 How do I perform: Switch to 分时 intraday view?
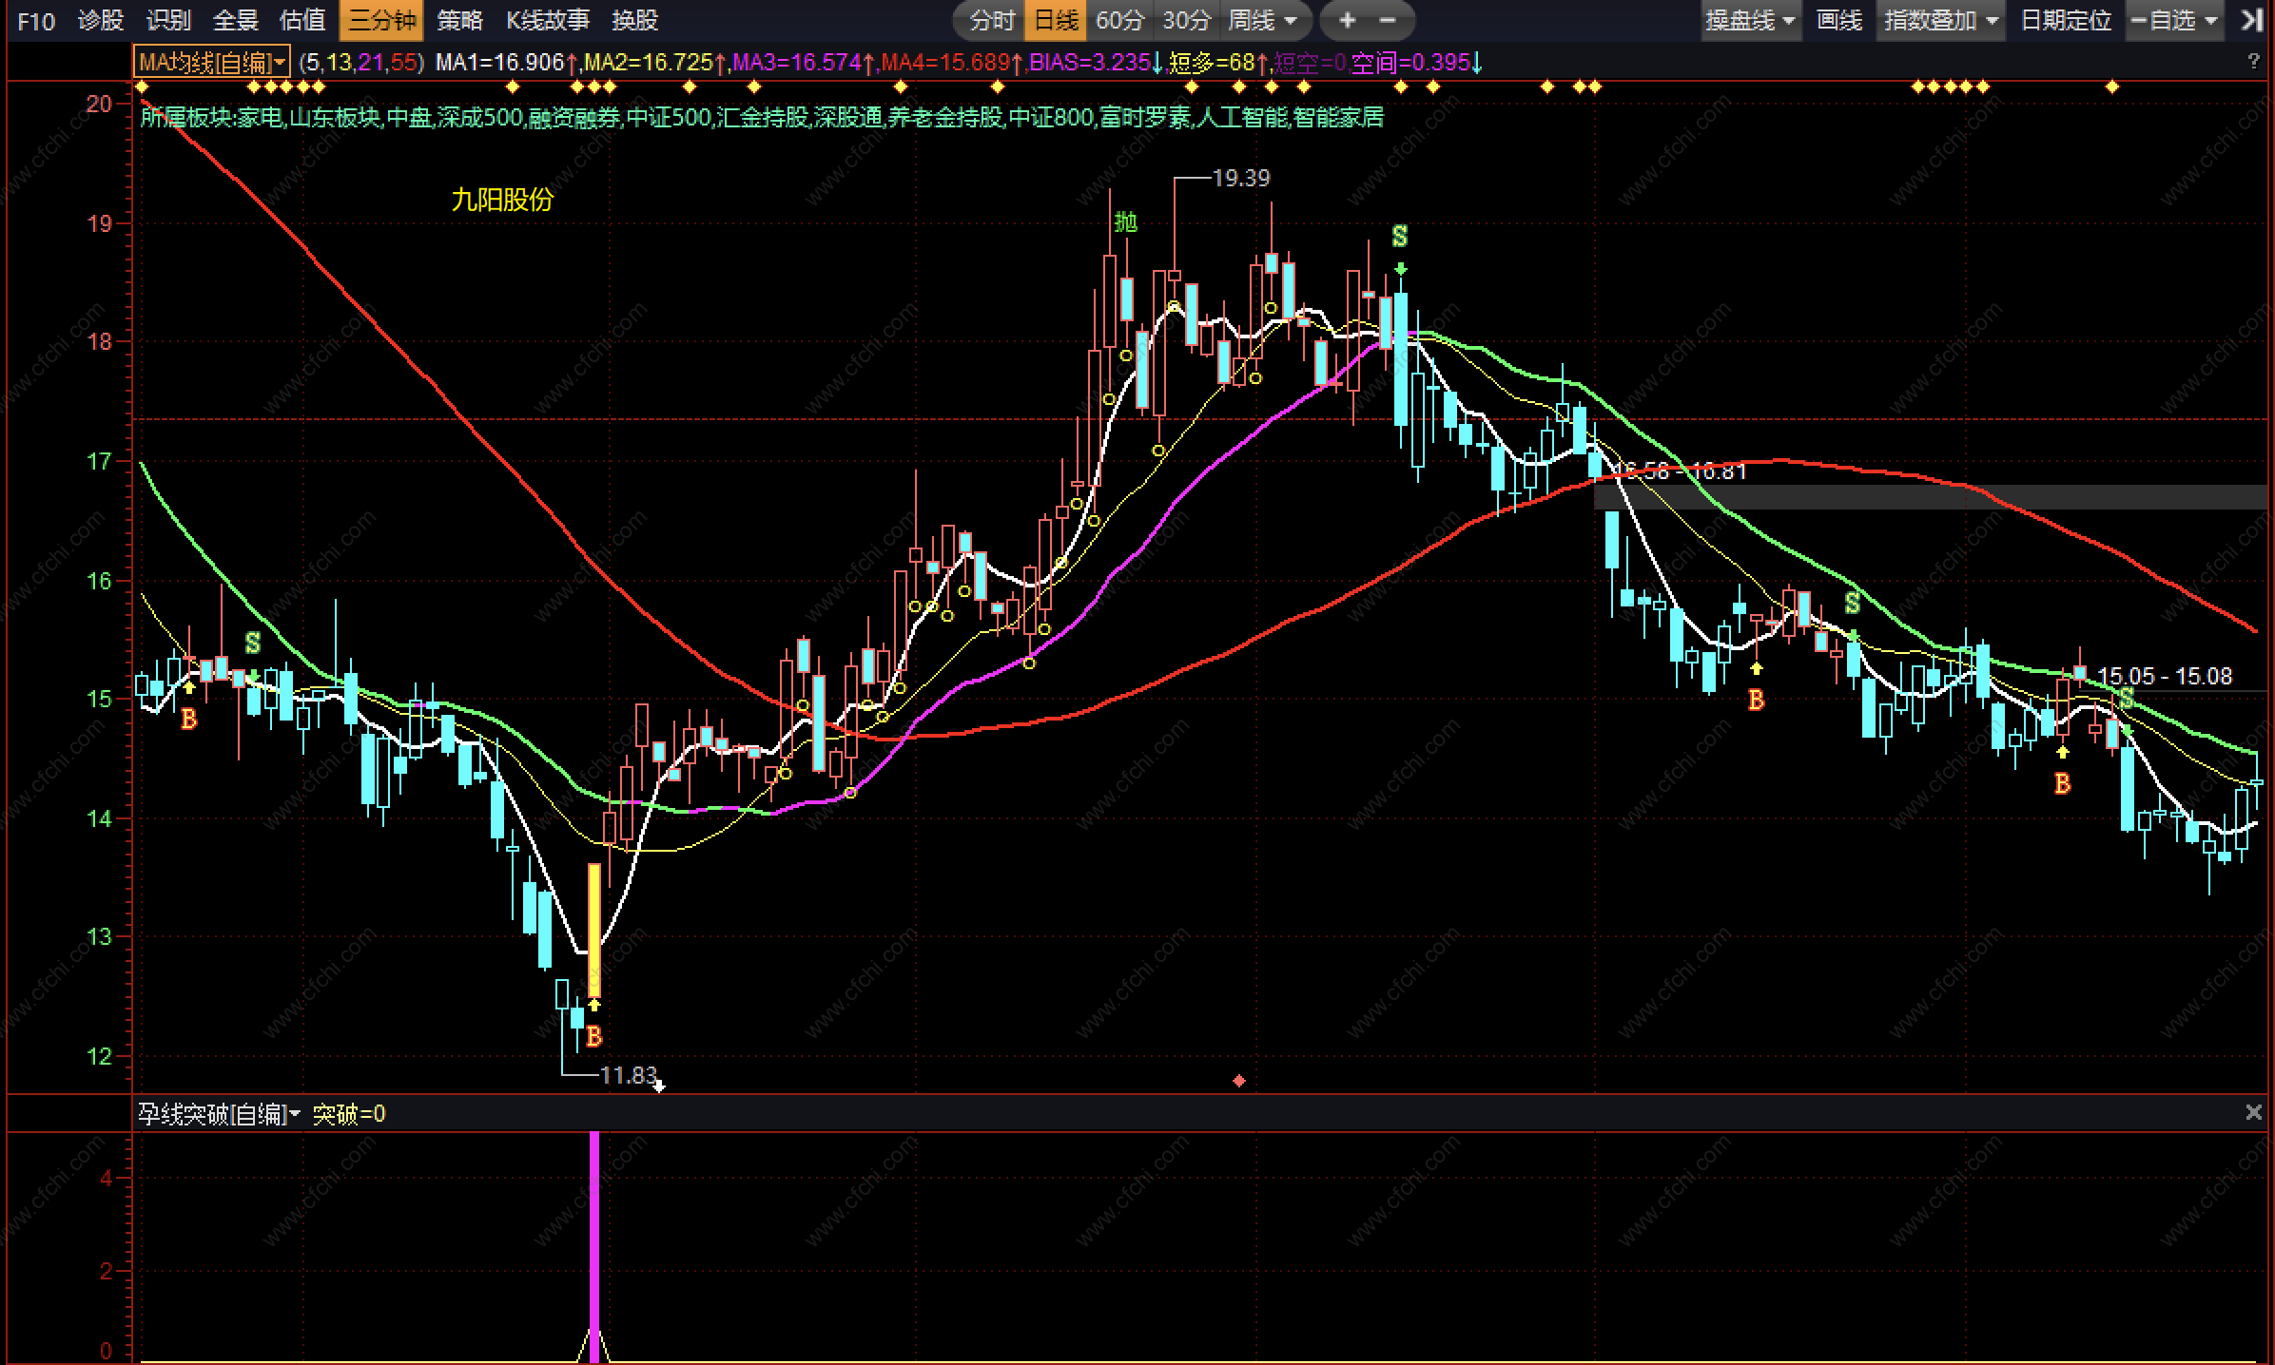[991, 20]
